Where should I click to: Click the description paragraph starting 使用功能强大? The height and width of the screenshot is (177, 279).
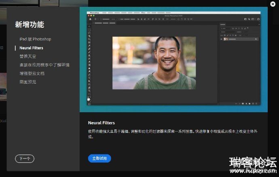(x=173, y=134)
